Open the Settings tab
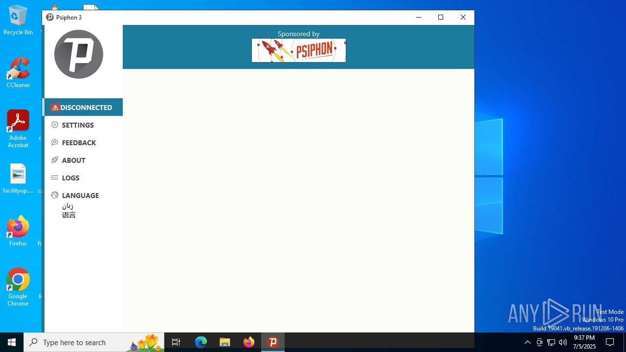The width and height of the screenshot is (626, 352). coord(84,125)
